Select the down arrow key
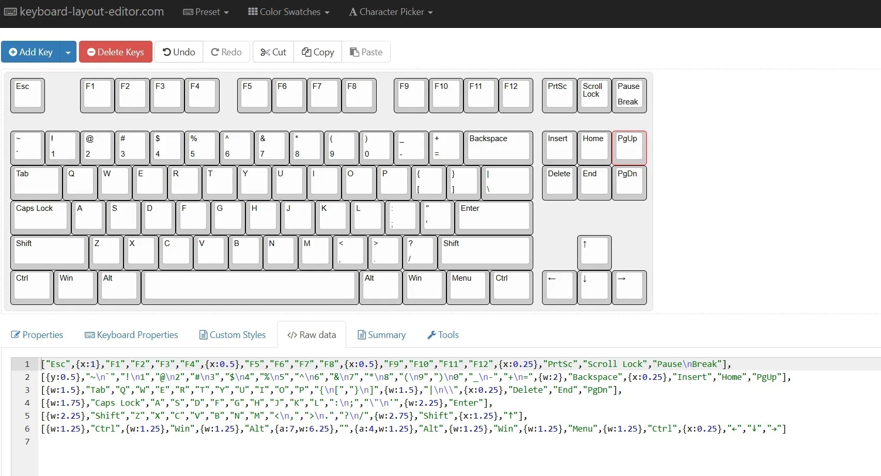This screenshot has height=476, width=881. tap(594, 287)
